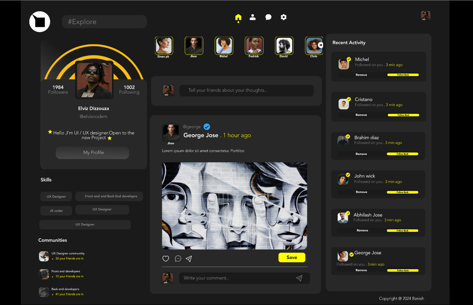Image resolution: width=473 pixels, height=305 pixels.
Task: Open the profile icon in top navigation
Action: (253, 17)
